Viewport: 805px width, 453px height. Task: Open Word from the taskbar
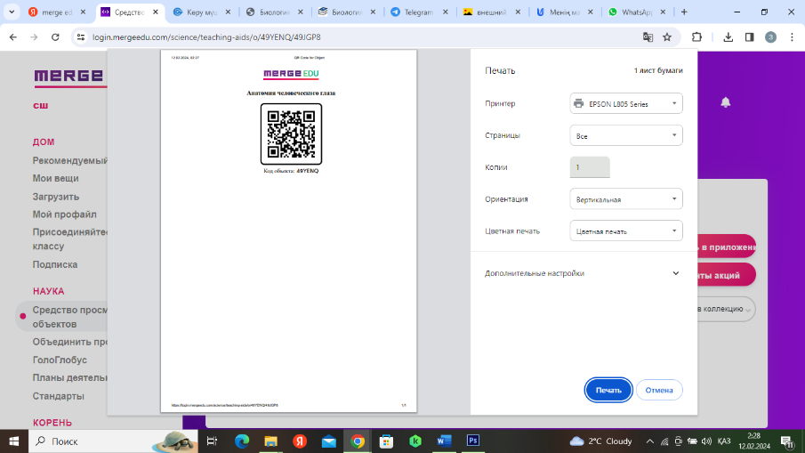click(444, 441)
